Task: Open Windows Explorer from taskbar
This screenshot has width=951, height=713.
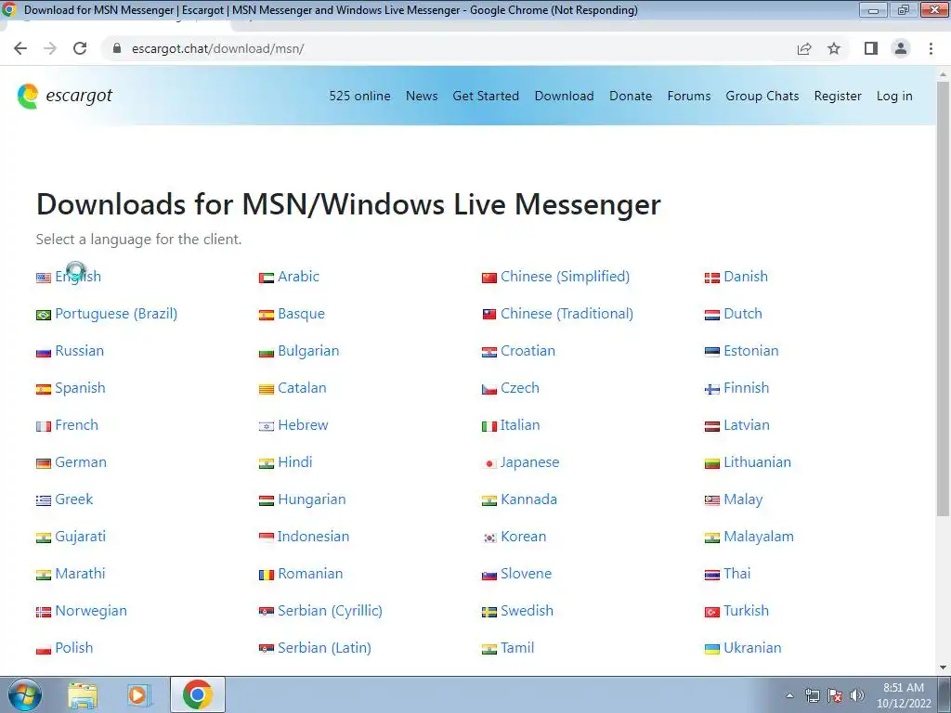Action: point(83,694)
